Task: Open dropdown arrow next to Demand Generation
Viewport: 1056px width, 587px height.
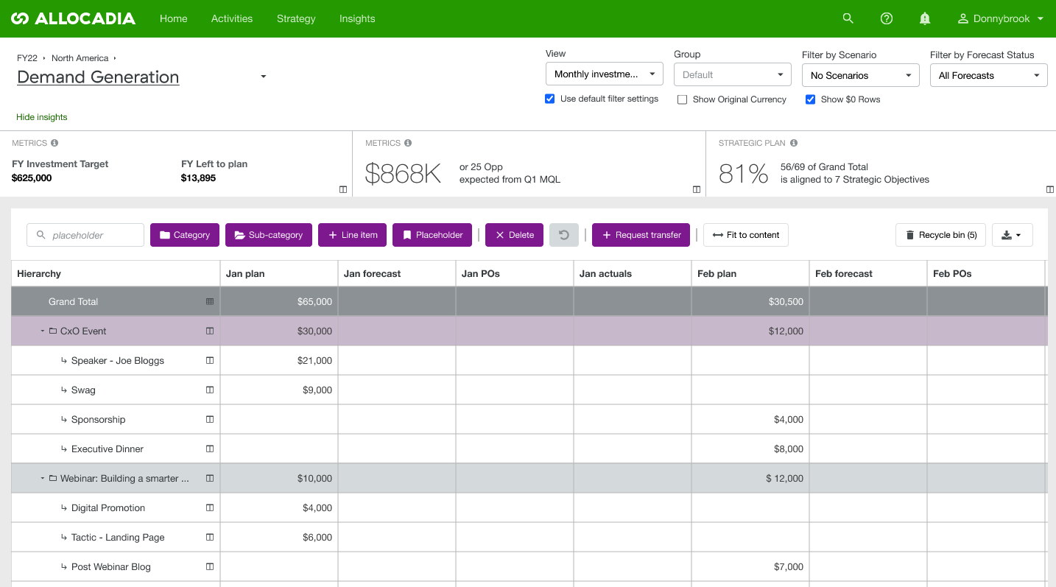Action: [x=264, y=77]
